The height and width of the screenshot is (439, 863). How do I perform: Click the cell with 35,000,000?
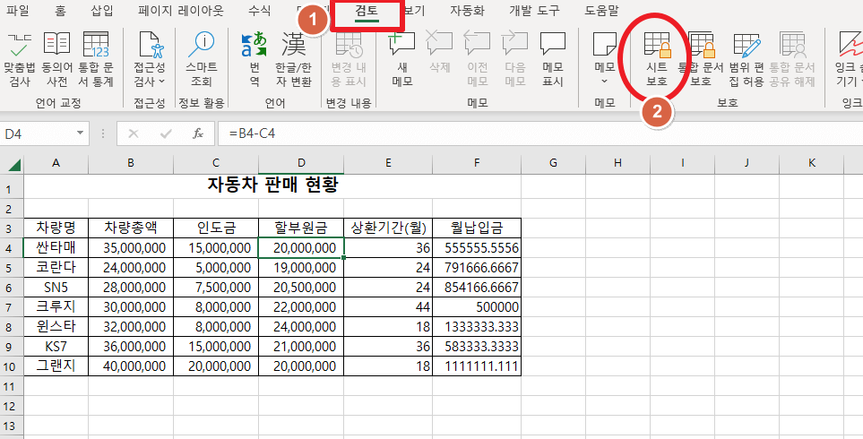click(x=131, y=248)
